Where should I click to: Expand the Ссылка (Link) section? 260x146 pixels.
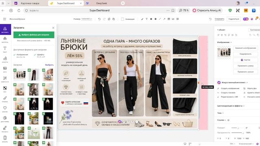[x=222, y=120]
